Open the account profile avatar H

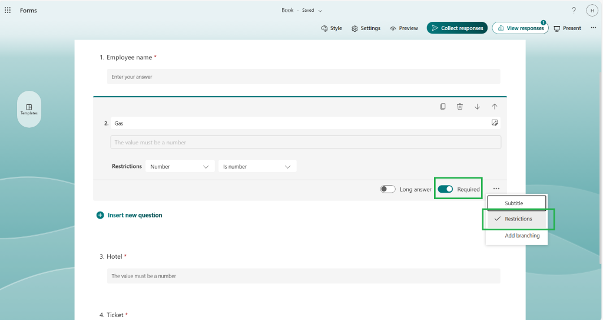click(592, 11)
